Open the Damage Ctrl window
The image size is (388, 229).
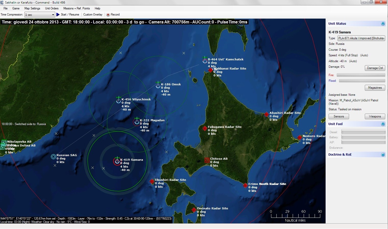(x=375, y=68)
